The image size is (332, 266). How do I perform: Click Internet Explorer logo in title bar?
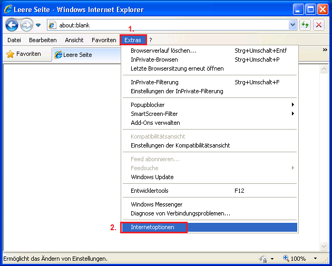(x=8, y=9)
